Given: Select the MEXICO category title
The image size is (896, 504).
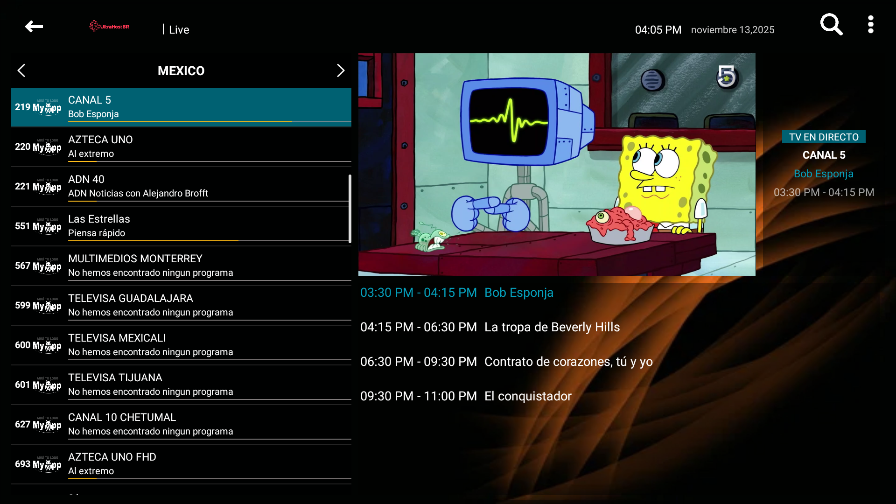Looking at the screenshot, I should (x=181, y=71).
